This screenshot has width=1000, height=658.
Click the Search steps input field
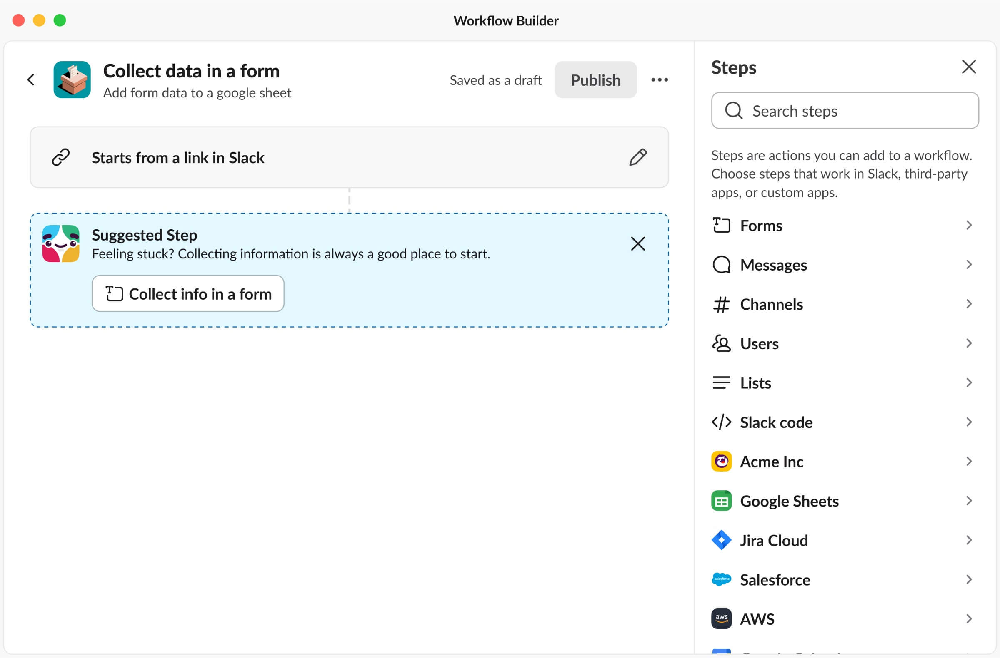tap(845, 111)
